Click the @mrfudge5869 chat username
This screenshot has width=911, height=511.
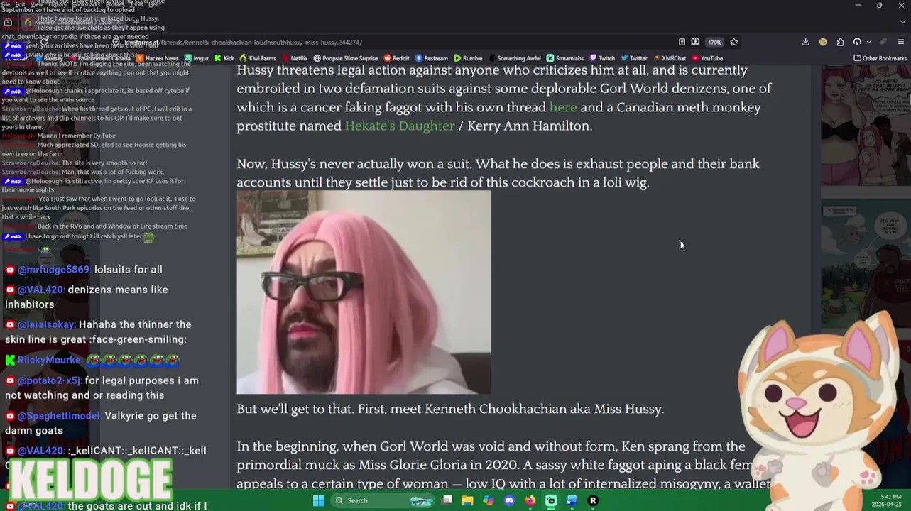click(54, 270)
